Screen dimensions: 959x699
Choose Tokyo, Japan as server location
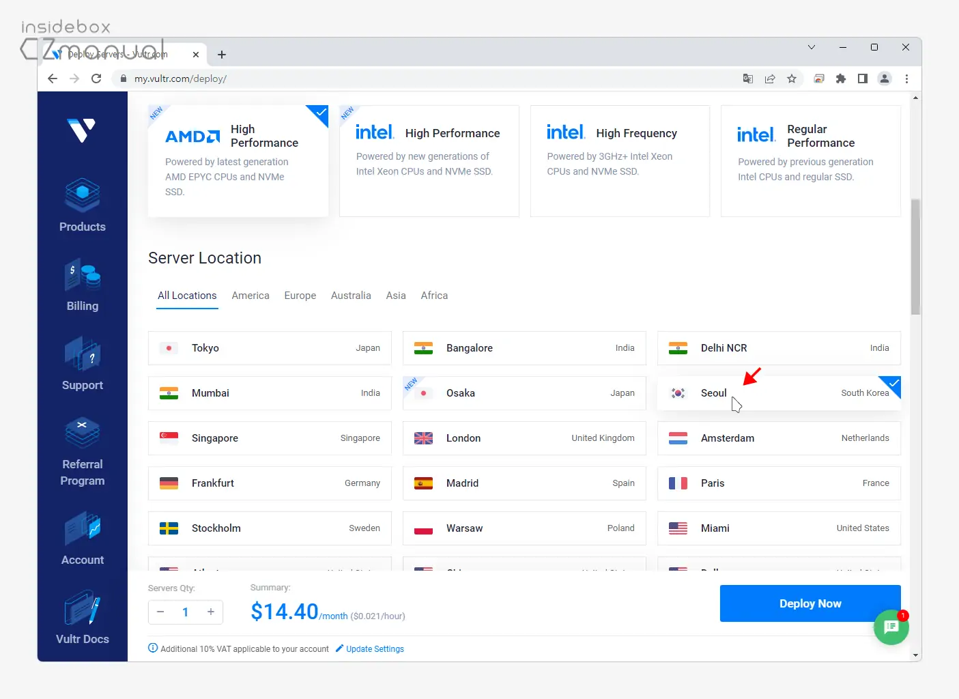click(x=270, y=348)
